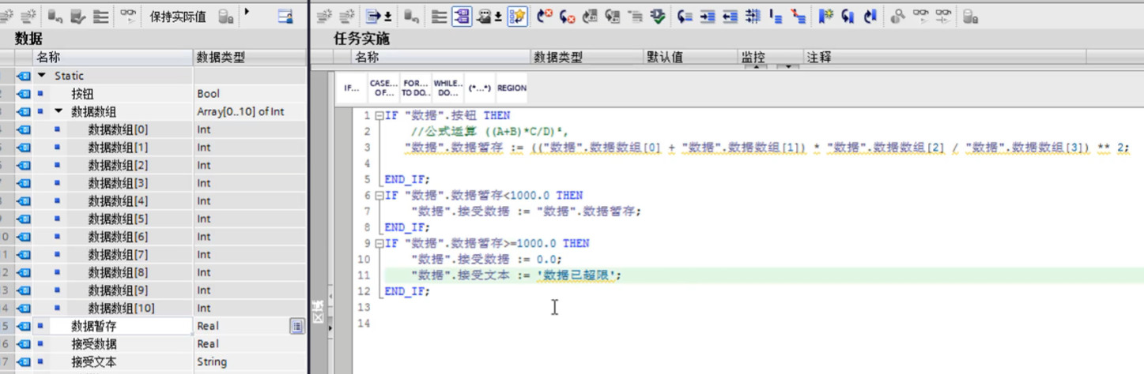Select the 接受数据 Real row
Image resolution: width=1144 pixels, height=374 pixels.
click(x=153, y=344)
